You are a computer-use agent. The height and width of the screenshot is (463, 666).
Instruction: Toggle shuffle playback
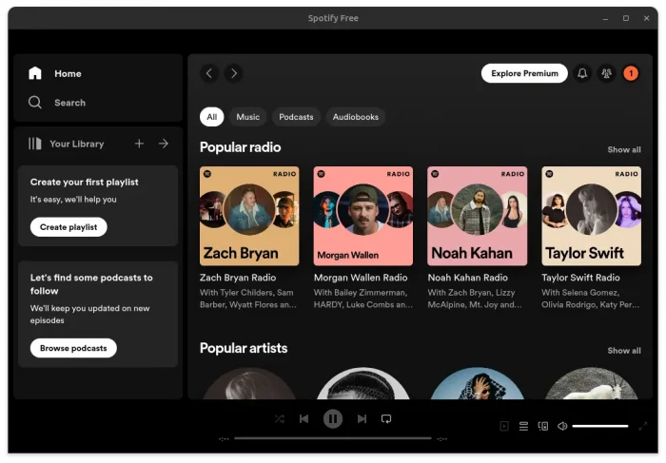(x=279, y=418)
